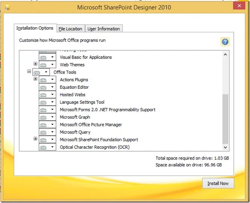Open install options dropdown for Microsoft Query

pyautogui.click(x=47, y=132)
